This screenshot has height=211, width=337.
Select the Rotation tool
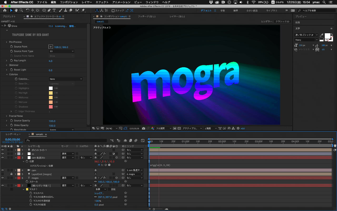pyautogui.click(x=27, y=11)
